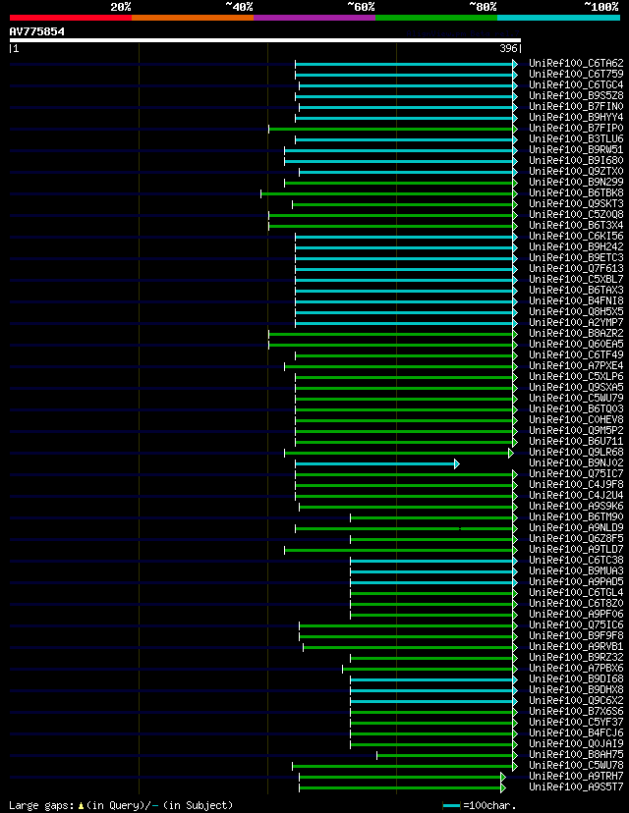Pick the UniRef100_Q9SKT3 hit label
Screen dimensions: 629x813
576,204
